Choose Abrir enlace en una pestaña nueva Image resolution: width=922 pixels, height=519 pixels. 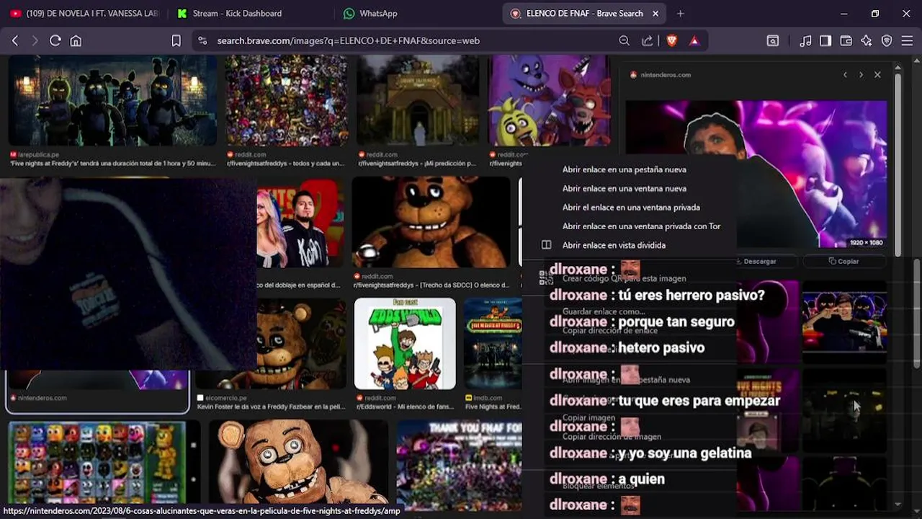click(x=624, y=169)
